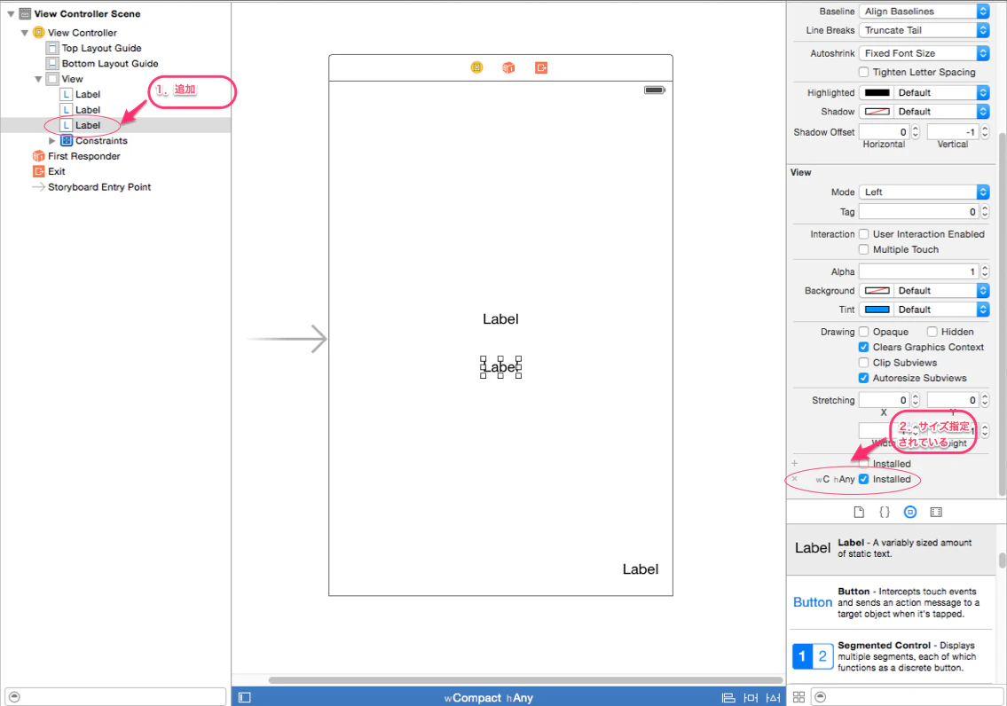Image resolution: width=1007 pixels, height=706 pixels.
Task: Enable Tighten Letter Spacing
Action: click(x=864, y=72)
